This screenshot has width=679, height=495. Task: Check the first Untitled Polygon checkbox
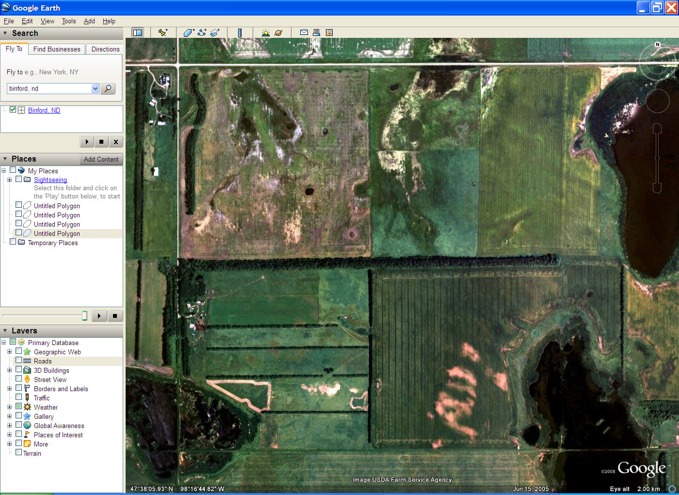pyautogui.click(x=18, y=205)
